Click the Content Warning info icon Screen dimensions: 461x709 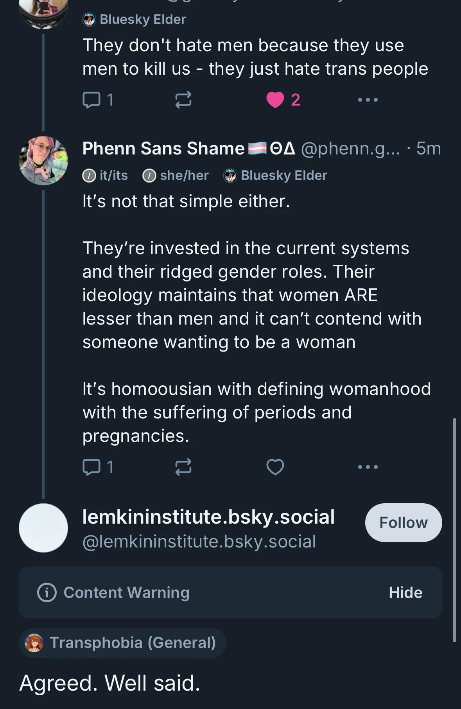(47, 592)
